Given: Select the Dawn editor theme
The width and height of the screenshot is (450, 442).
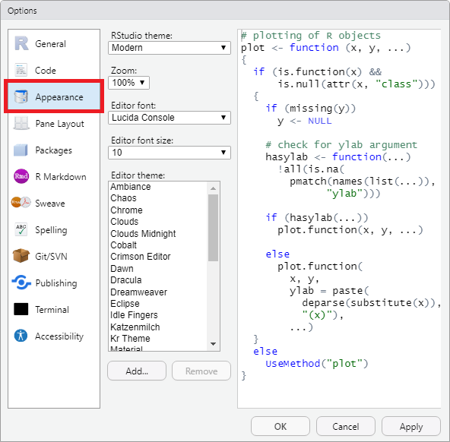Looking at the screenshot, I should pos(158,269).
